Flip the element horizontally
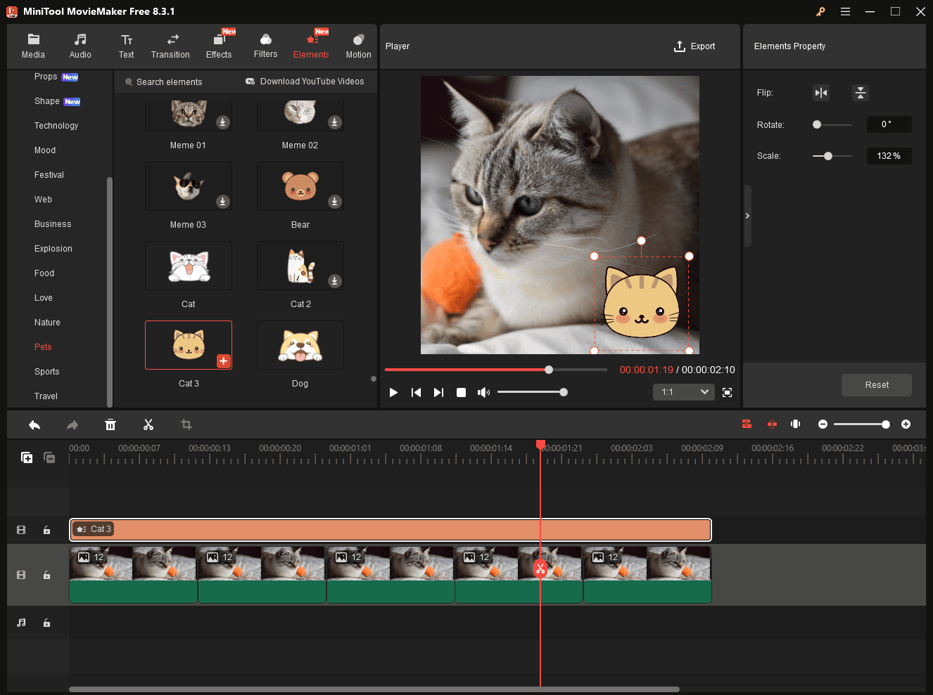This screenshot has height=695, width=933. (x=820, y=93)
